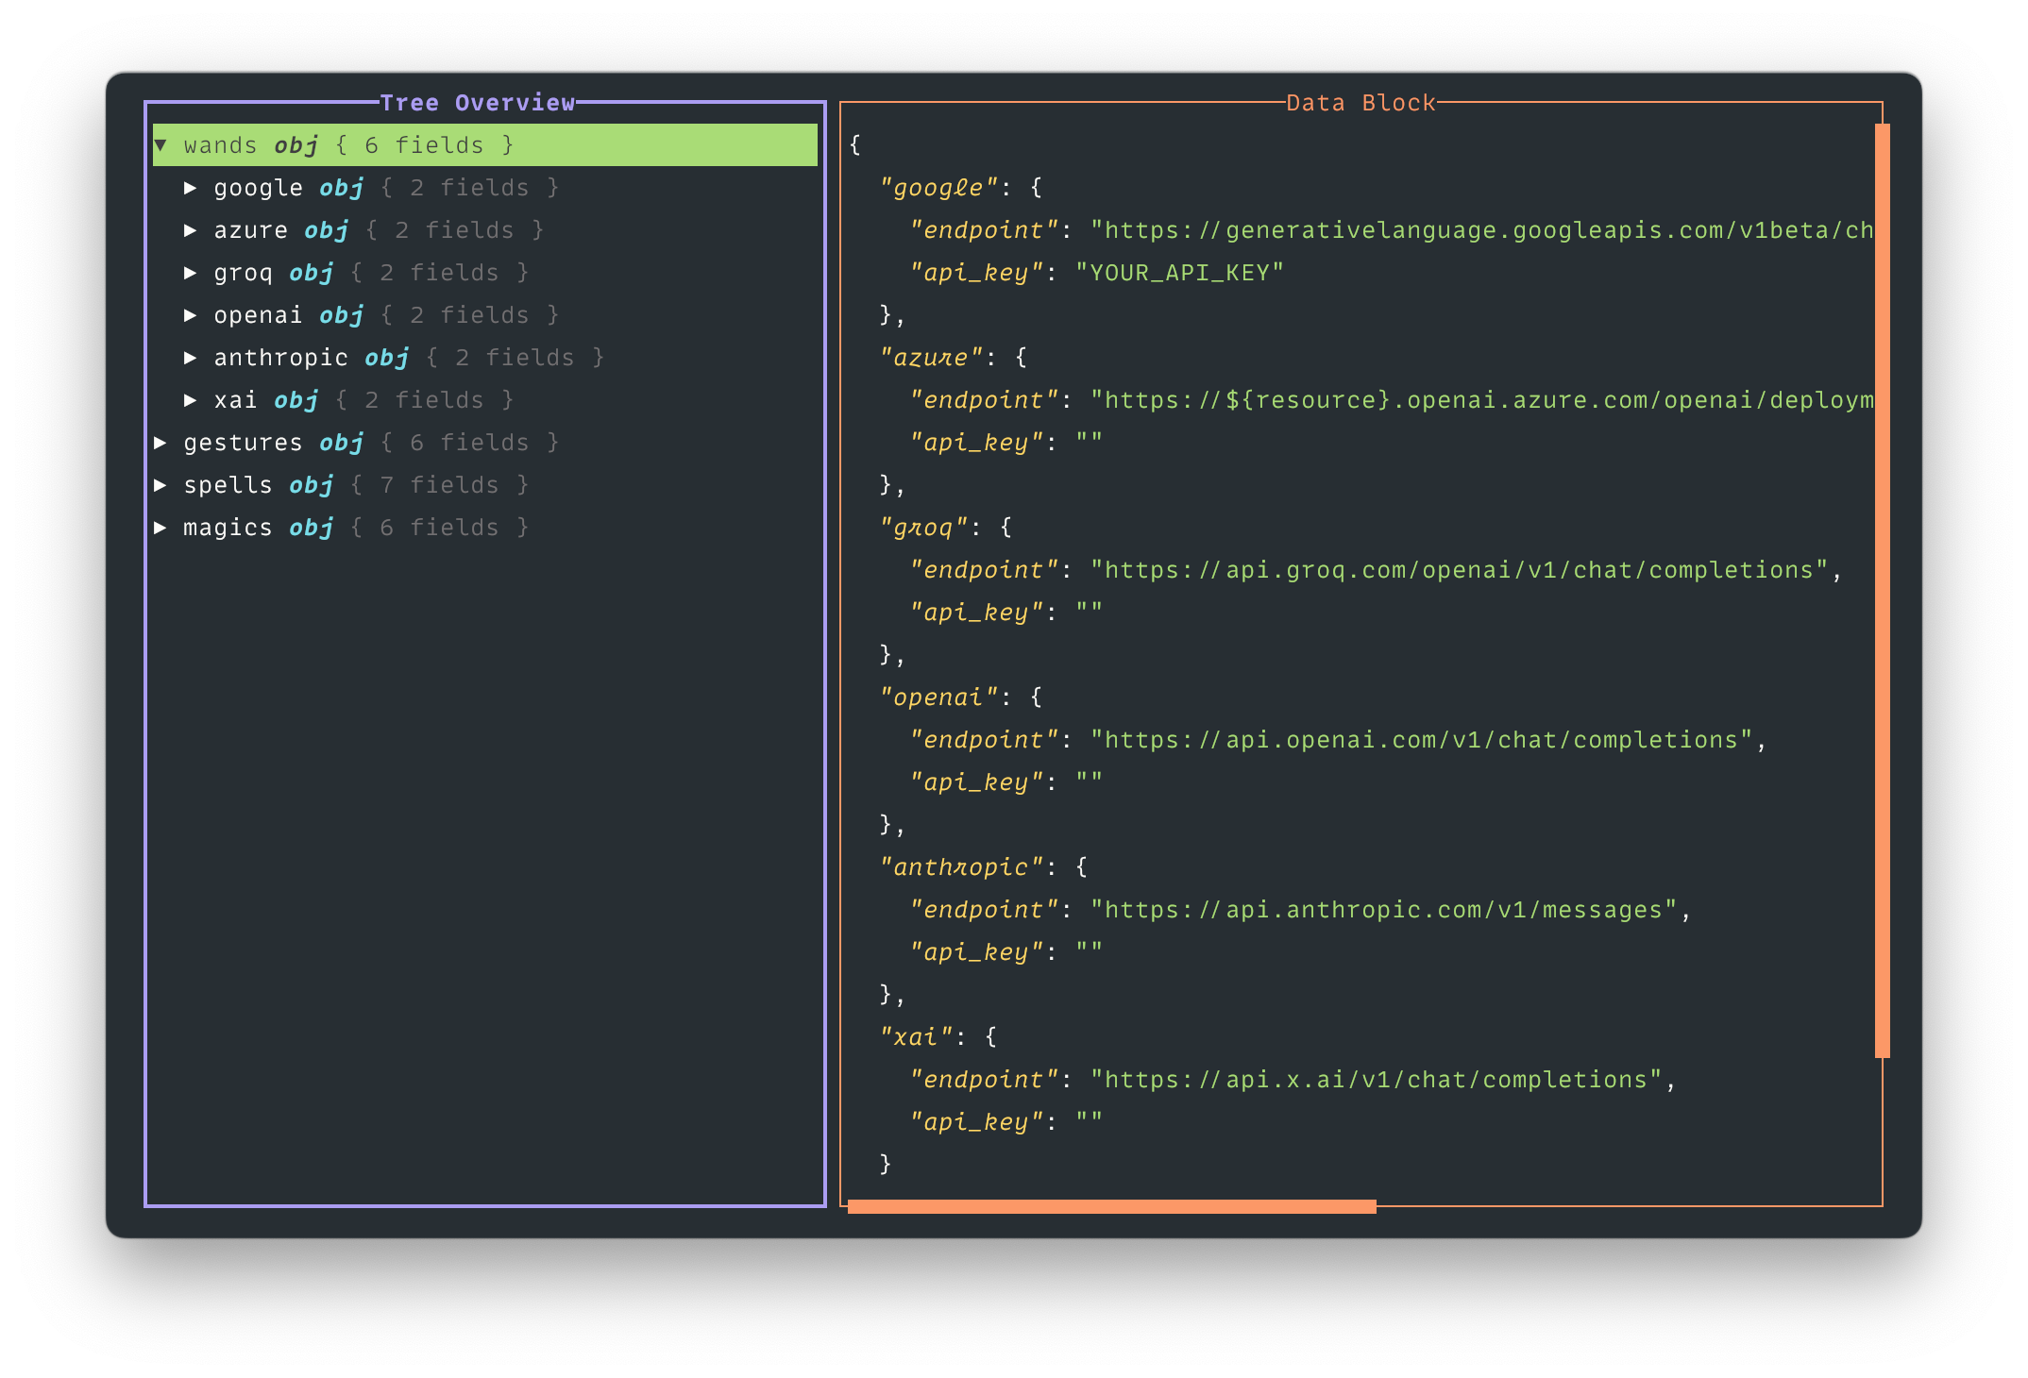Collapse the wands tree node arrow
The width and height of the screenshot is (2028, 1378).
point(161,145)
